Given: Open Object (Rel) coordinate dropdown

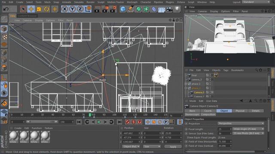Looking at the screenshot, I should pos(131,146).
